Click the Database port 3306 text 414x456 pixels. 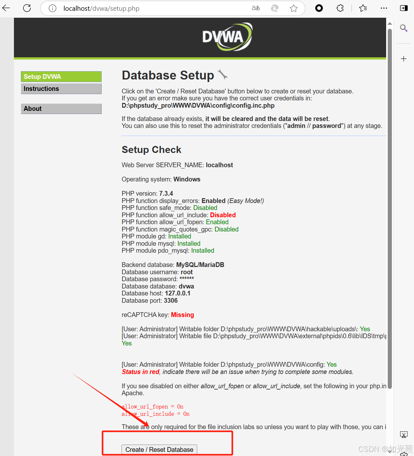point(150,301)
